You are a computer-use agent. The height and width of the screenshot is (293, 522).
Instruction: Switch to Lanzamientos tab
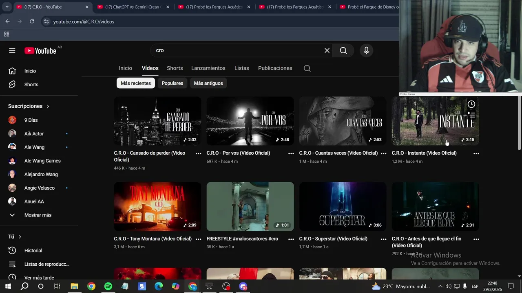208,68
